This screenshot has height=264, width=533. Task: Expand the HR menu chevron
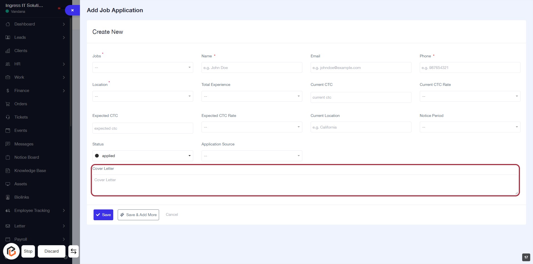tap(64, 64)
